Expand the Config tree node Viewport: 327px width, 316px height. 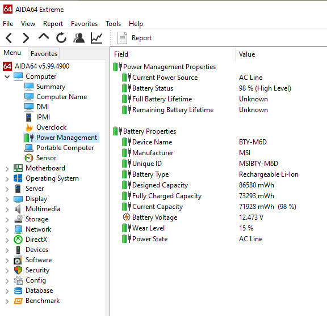coord(7,281)
